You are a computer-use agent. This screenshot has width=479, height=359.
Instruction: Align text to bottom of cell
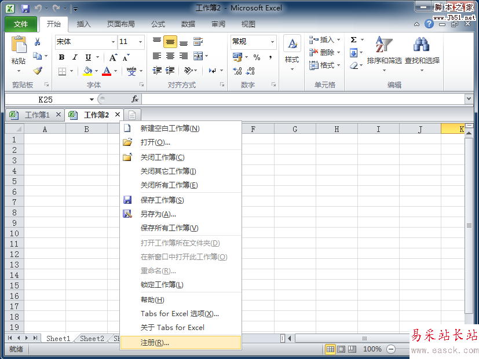[x=184, y=42]
